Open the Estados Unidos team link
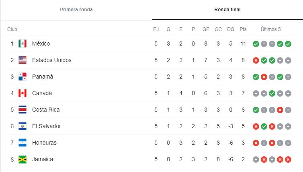This screenshot has height=172, width=303. tap(52, 60)
